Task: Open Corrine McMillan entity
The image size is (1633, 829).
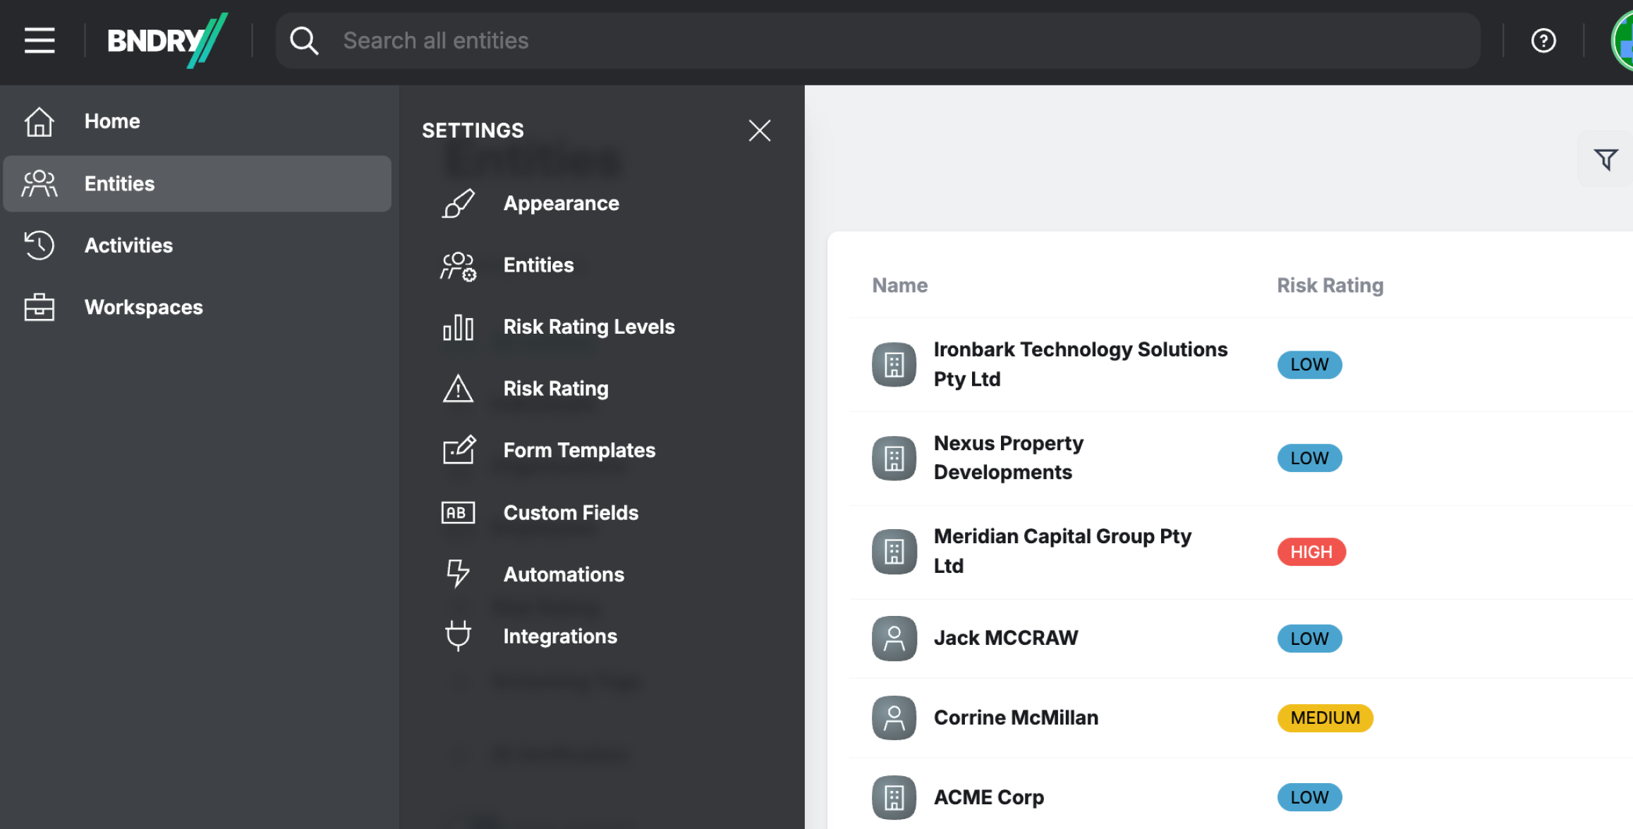Action: click(1016, 718)
